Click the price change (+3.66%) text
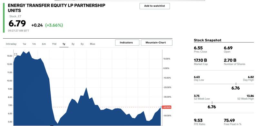258x126 pixels. [54, 25]
